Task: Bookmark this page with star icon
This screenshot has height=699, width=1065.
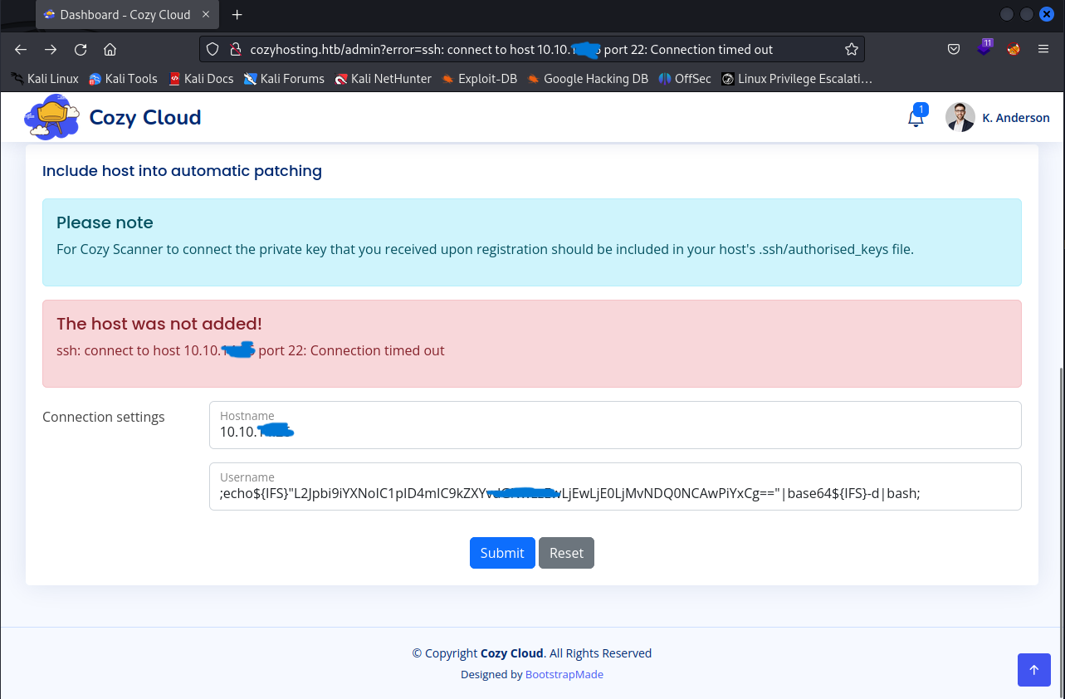Action: pos(851,50)
